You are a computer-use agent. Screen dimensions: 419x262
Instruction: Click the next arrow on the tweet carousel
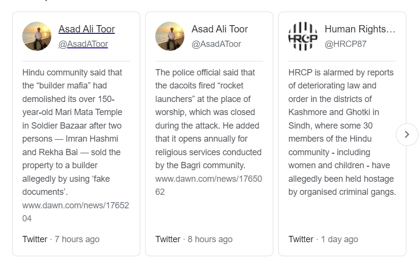click(x=407, y=134)
